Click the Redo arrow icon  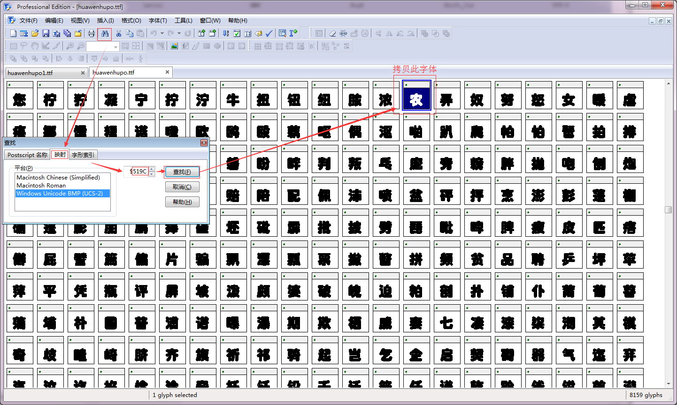(x=171, y=33)
